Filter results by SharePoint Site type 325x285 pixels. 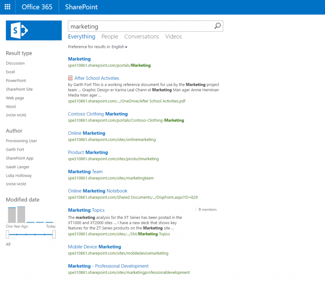pyautogui.click(x=19, y=89)
